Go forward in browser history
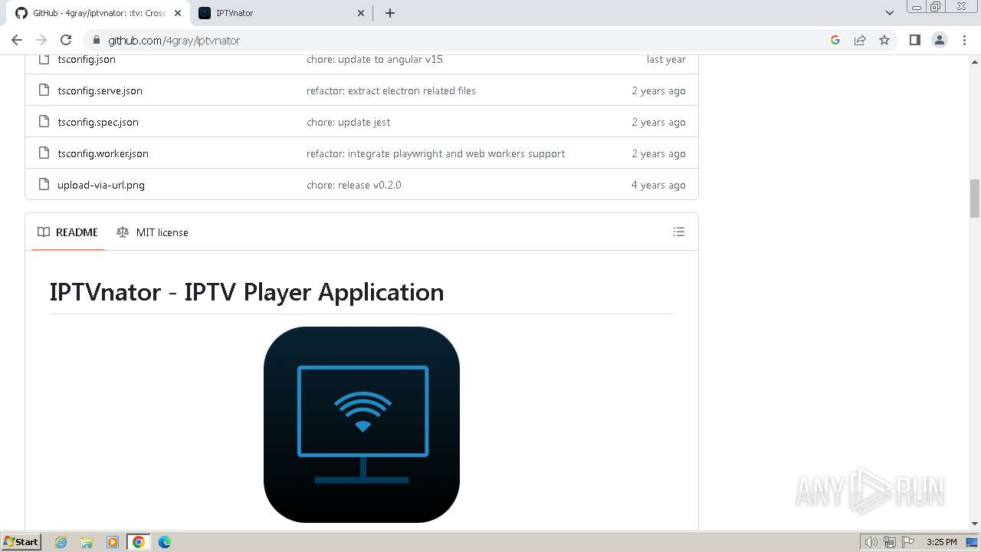This screenshot has height=552, width=981. (41, 40)
